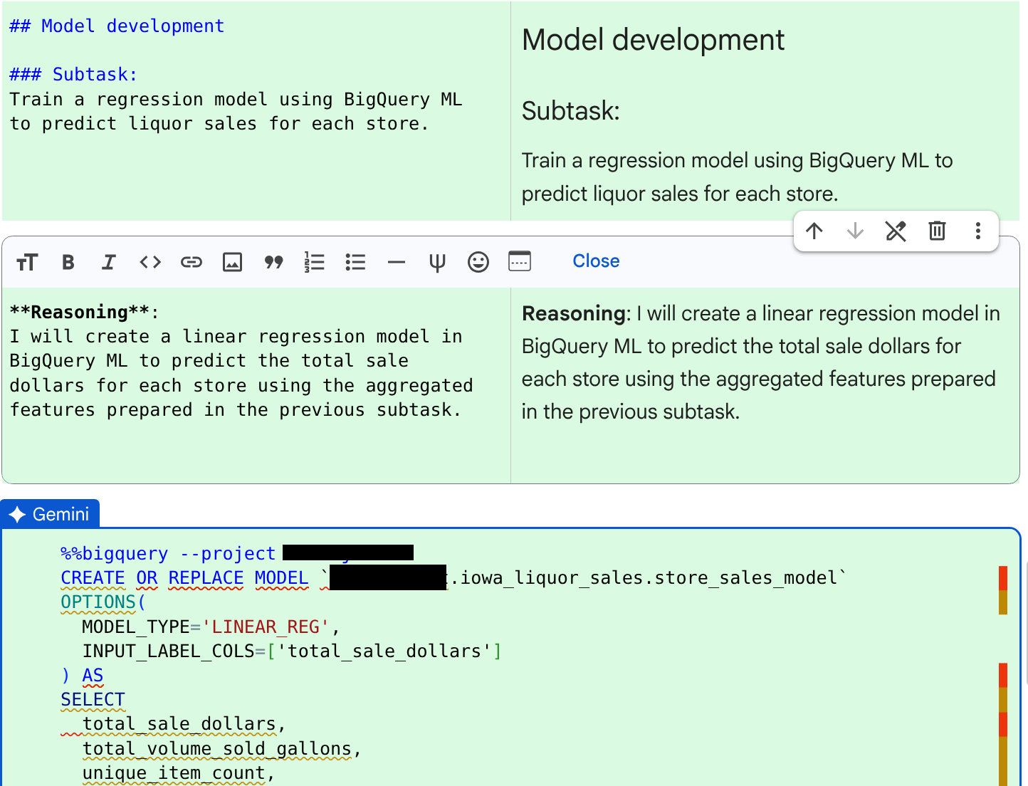Format selection as inline code
1028x786 pixels.
pyautogui.click(x=150, y=262)
